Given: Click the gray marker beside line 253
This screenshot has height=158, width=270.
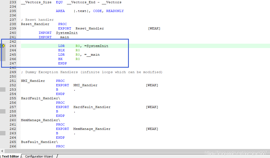Looking at the screenshot, I should pyautogui.click(x=2, y=89).
